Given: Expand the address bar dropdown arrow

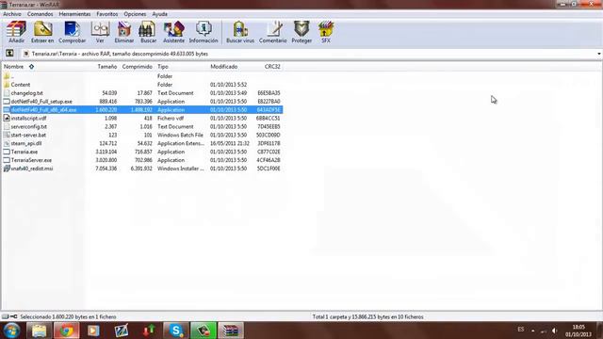Looking at the screenshot, I should click(599, 54).
